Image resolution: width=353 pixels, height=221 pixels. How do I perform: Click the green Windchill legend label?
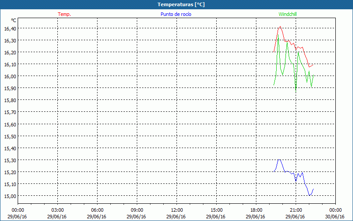tap(287, 14)
